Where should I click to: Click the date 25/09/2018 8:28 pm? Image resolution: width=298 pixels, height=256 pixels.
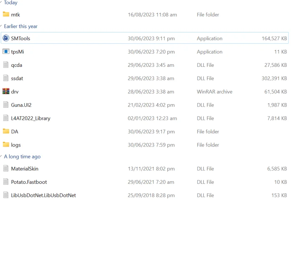(151, 195)
